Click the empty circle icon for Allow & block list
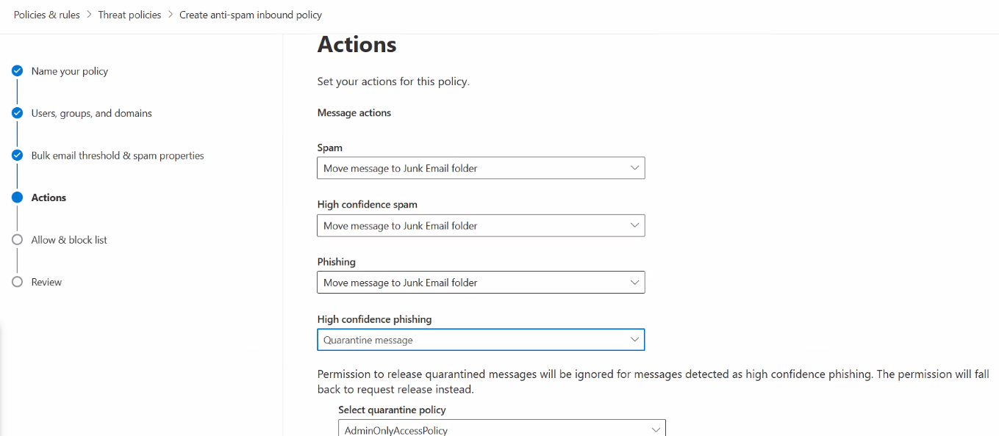Screen dimensions: 999x436 (17, 240)
